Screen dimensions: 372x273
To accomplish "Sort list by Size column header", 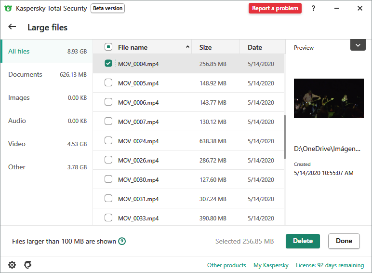I will [x=206, y=47].
